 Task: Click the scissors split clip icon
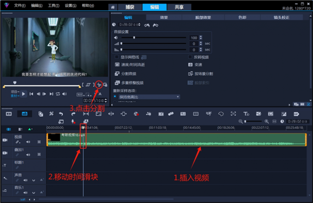[x=99, y=85]
